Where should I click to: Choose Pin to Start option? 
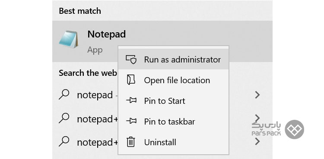[173, 101]
